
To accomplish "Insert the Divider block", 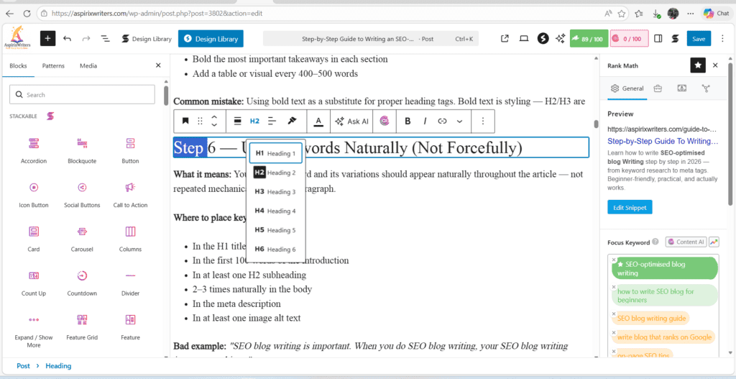I will click(x=130, y=283).
